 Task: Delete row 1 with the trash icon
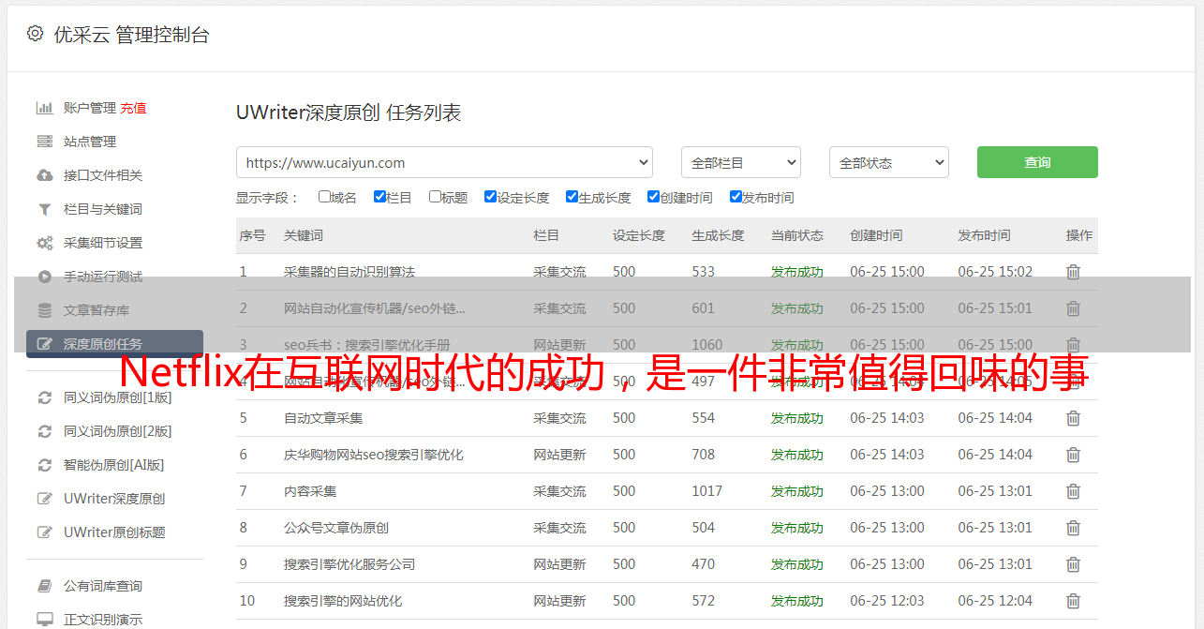[1073, 272]
